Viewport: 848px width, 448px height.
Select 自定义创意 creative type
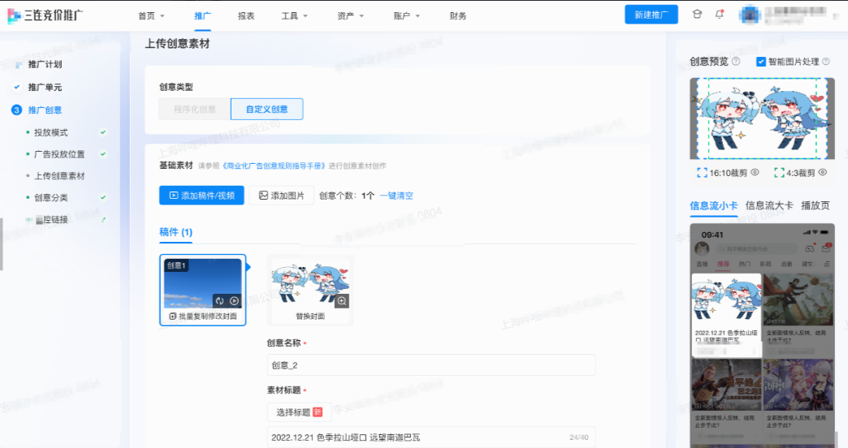pos(266,110)
